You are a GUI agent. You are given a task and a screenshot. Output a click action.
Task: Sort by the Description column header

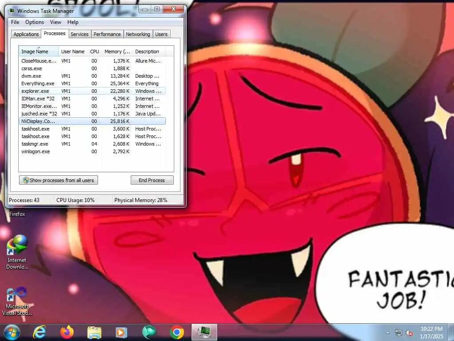click(149, 51)
